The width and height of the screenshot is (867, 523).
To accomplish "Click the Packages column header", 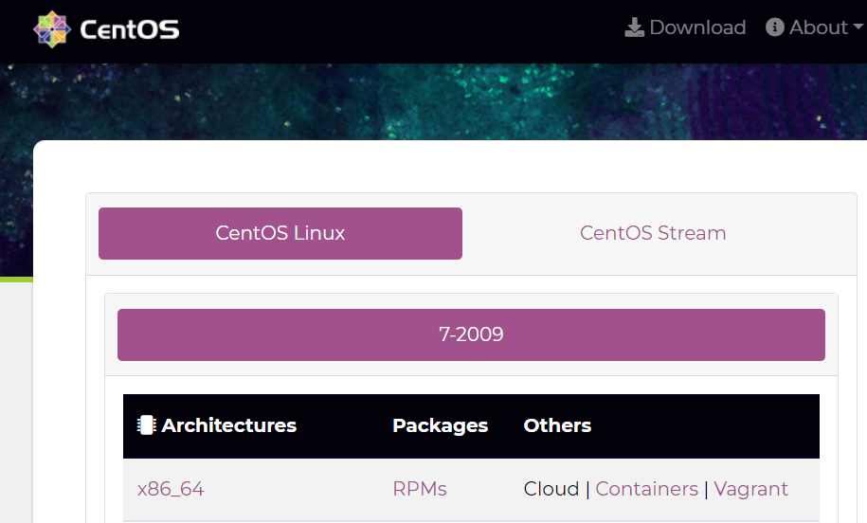I will point(441,425).
